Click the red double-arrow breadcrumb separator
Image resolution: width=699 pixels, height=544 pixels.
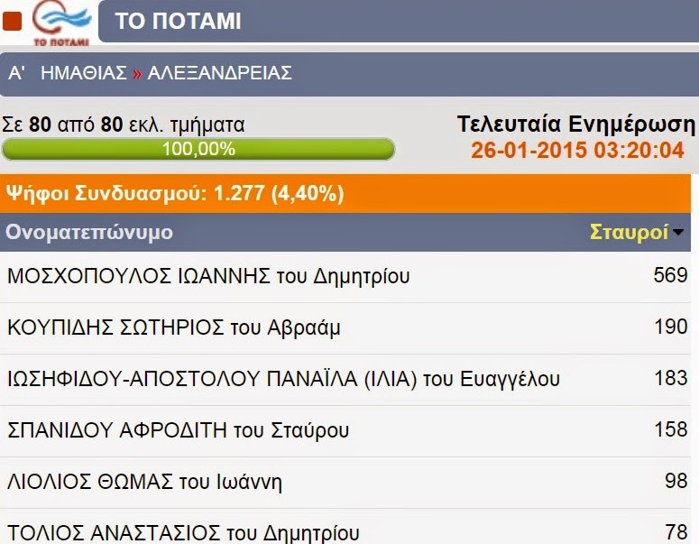pos(137,74)
